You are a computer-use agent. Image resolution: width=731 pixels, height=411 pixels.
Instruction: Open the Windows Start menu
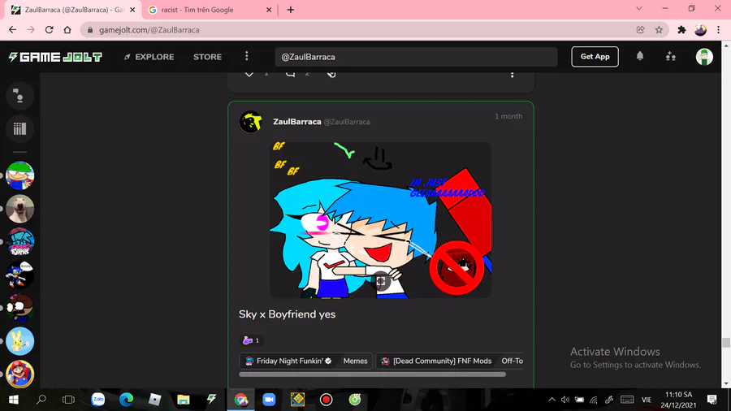14,400
